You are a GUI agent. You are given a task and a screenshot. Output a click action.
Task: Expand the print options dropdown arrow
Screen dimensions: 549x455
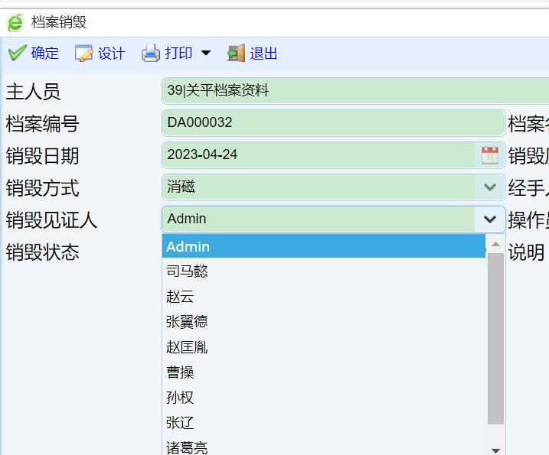pos(205,54)
